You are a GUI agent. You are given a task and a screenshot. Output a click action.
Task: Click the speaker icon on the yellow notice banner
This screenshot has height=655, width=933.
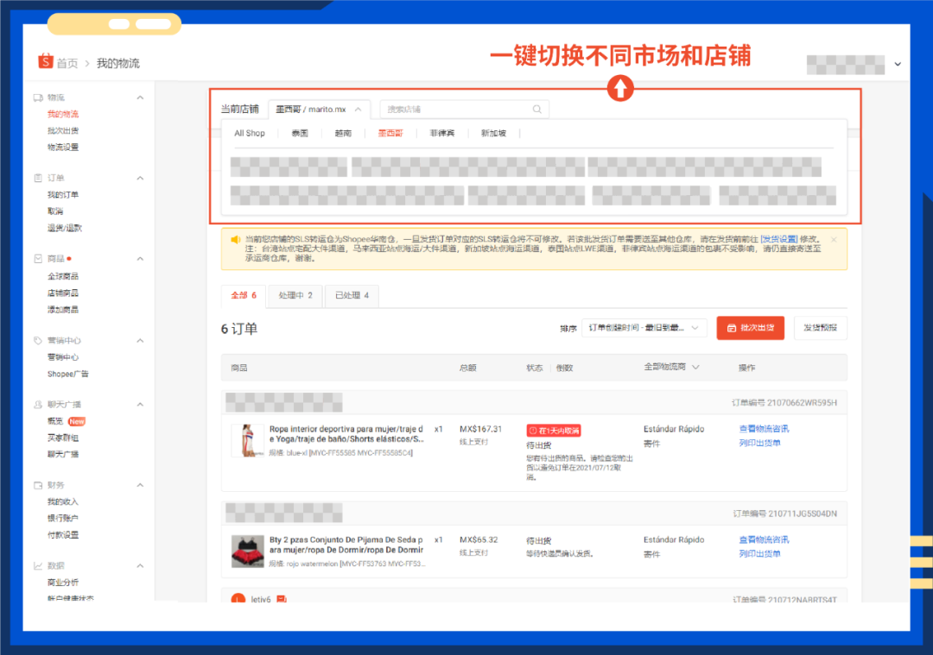pos(234,240)
